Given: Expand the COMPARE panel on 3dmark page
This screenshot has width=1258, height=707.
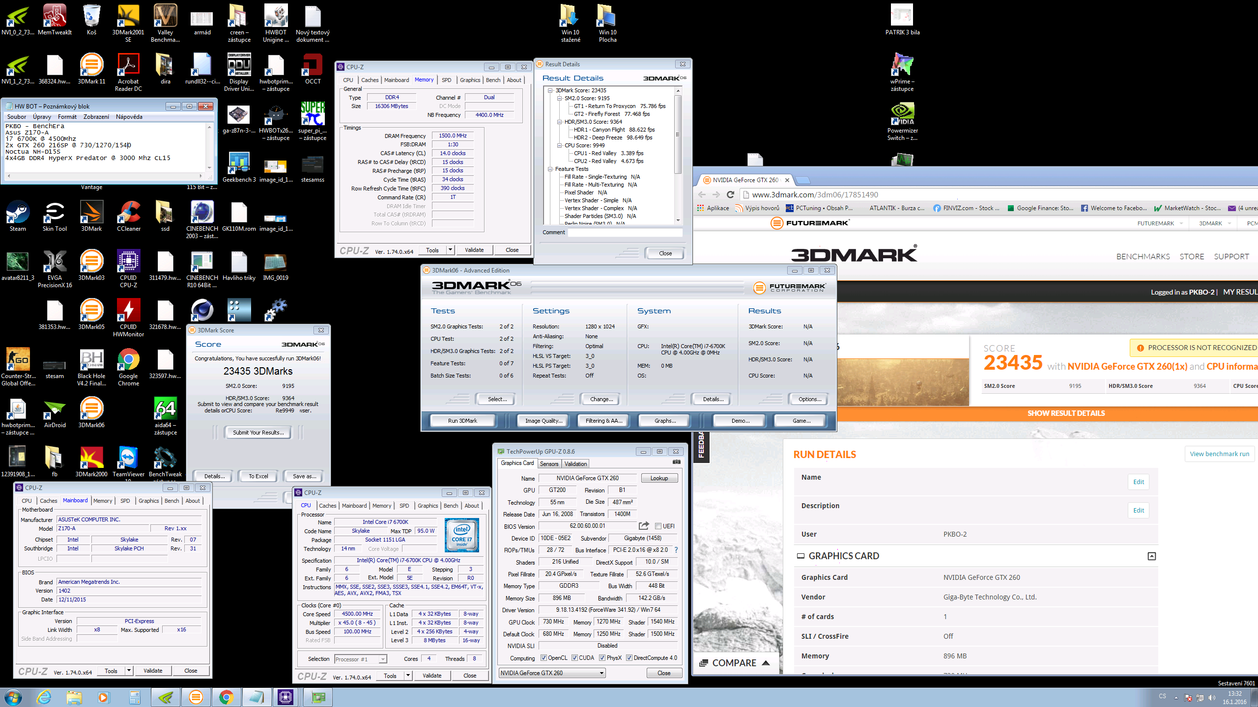Looking at the screenshot, I should click(735, 663).
